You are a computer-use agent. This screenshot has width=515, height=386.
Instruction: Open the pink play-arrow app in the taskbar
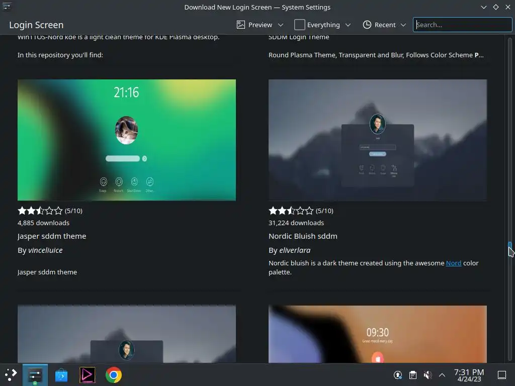(x=88, y=375)
